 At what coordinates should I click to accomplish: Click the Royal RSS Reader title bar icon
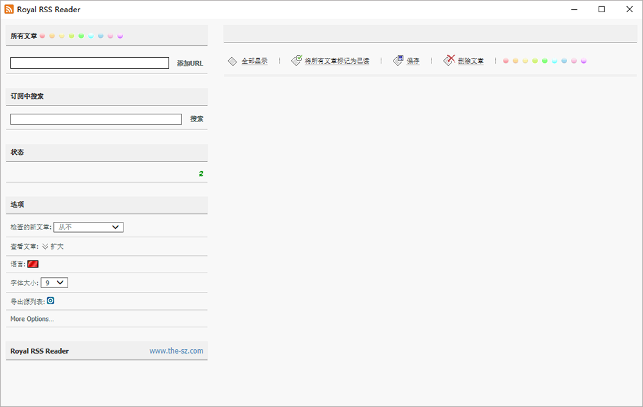click(9, 9)
